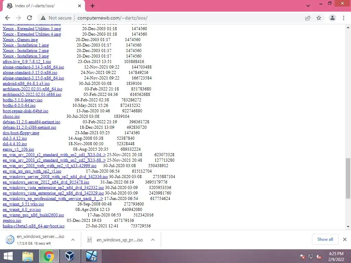Open afros-live_0.9.7-8.12_1.iso link

27,62
